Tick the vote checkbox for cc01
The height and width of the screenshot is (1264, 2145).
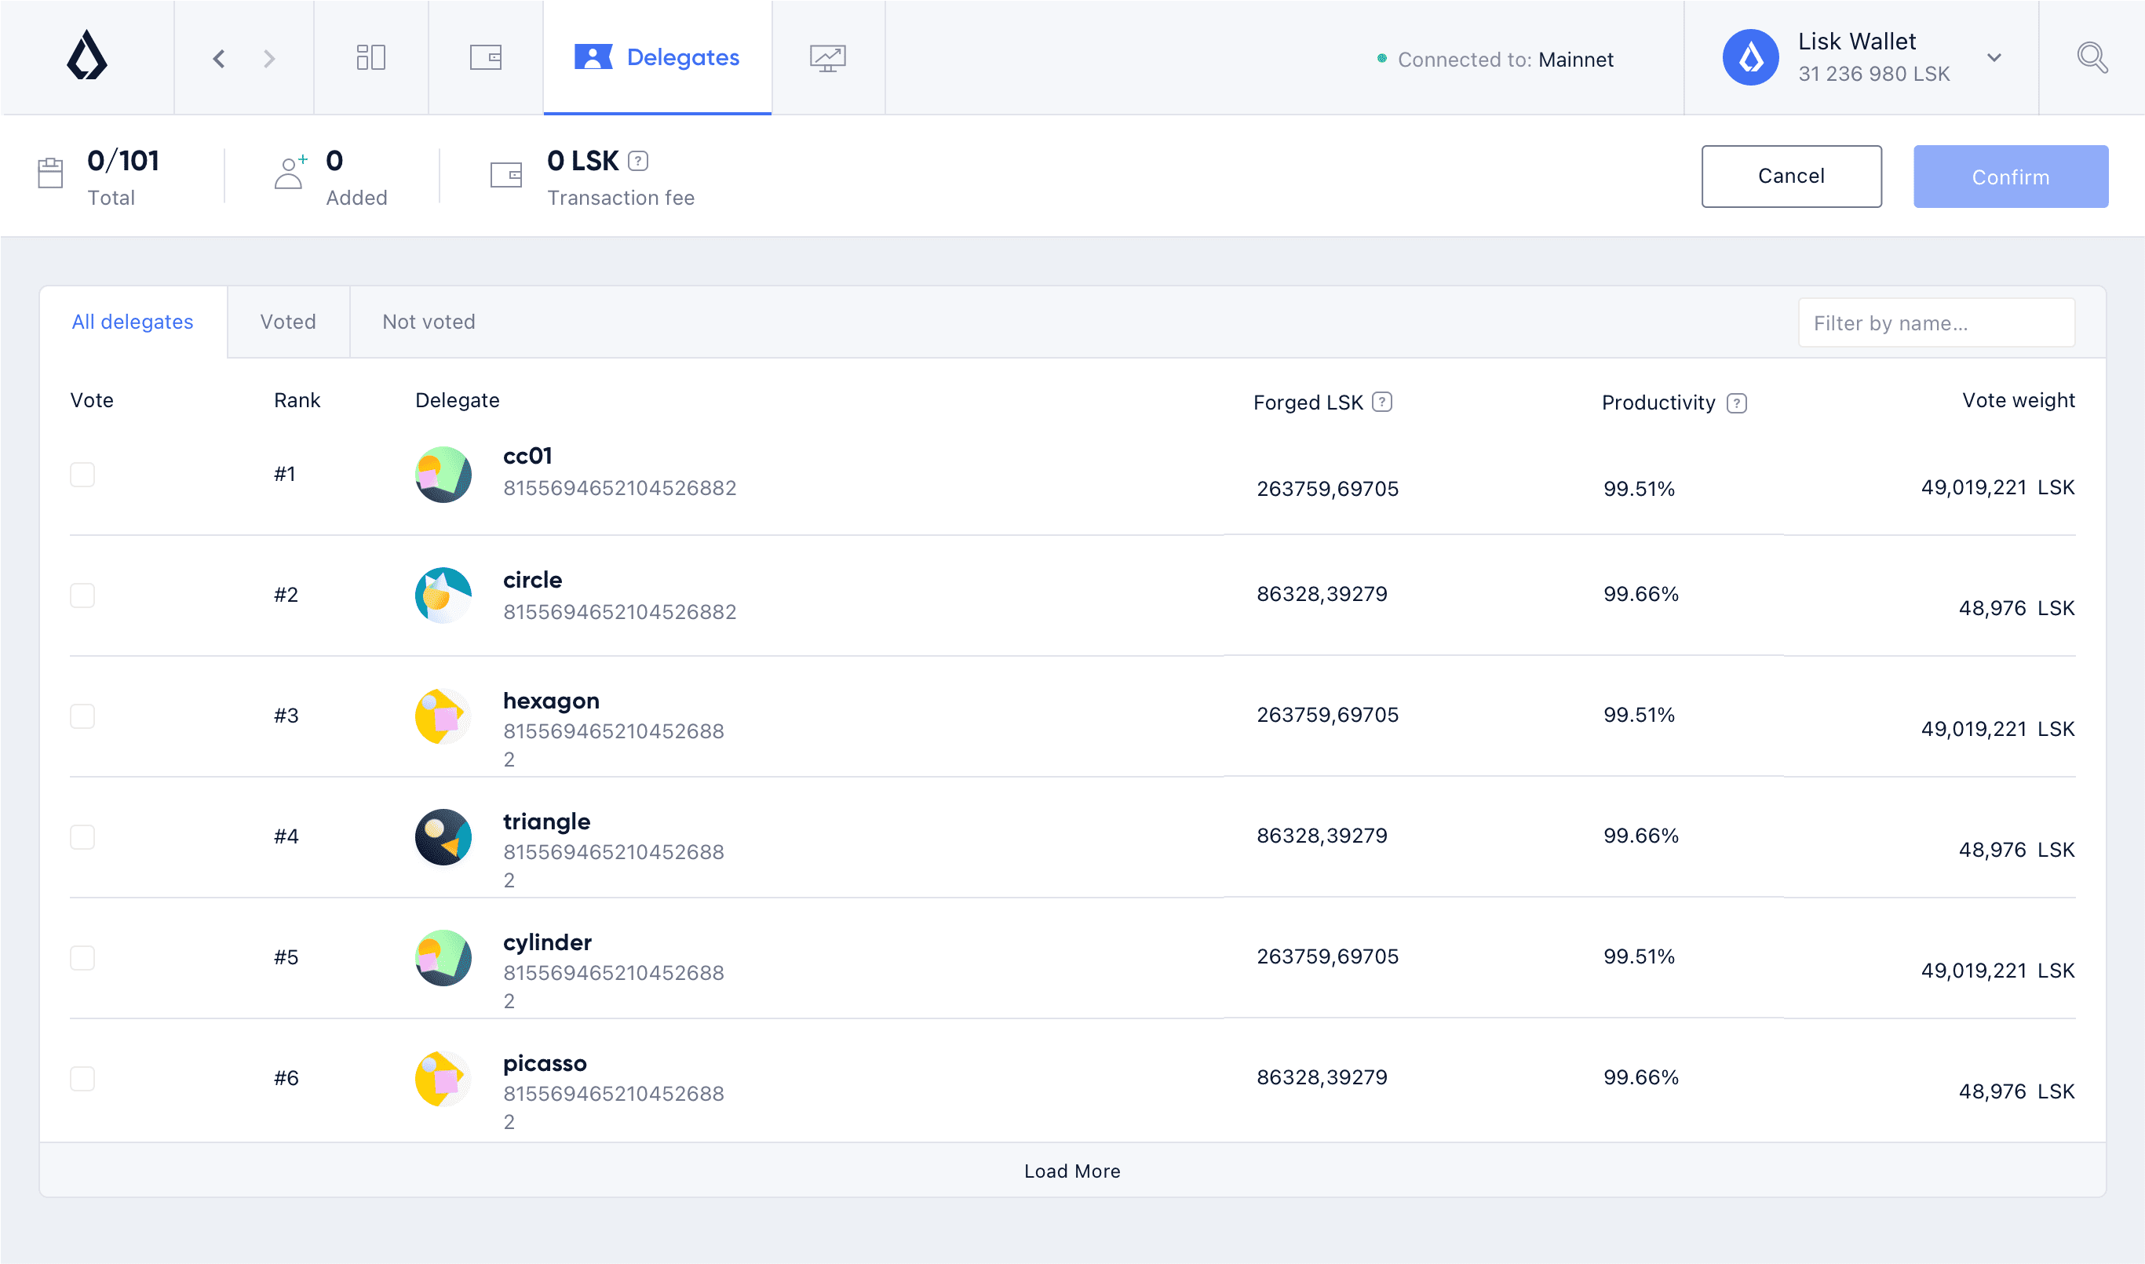82,475
